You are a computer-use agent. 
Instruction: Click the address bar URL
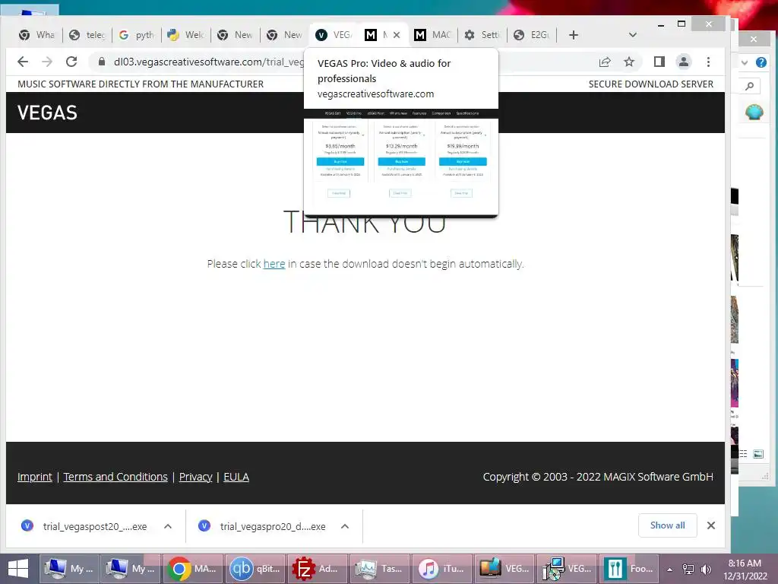(x=208, y=62)
